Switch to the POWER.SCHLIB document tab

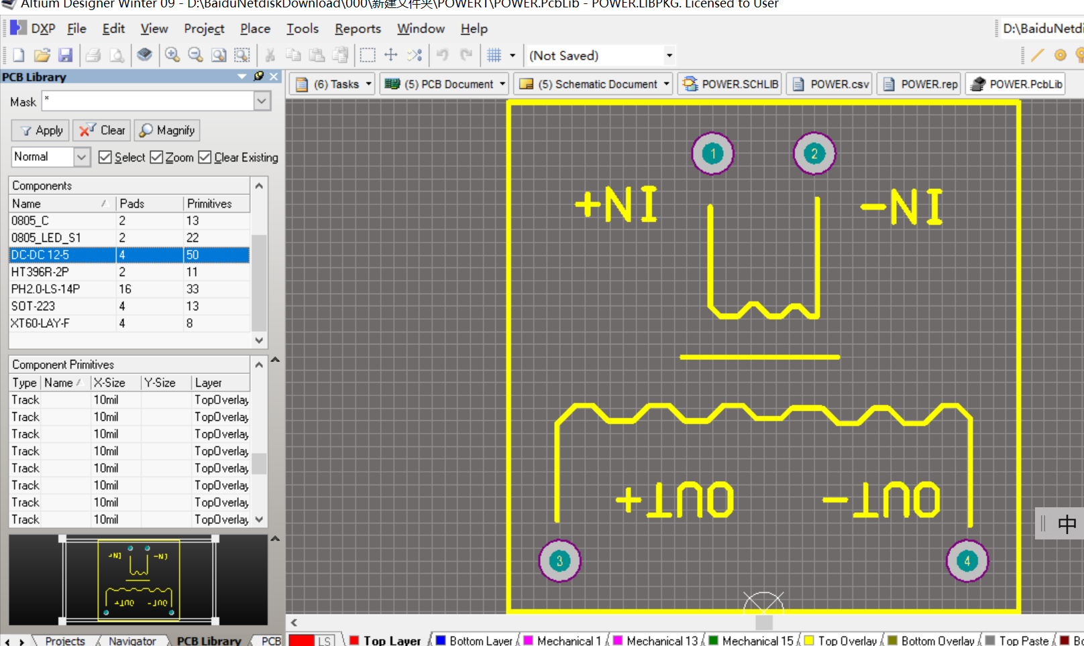[730, 84]
